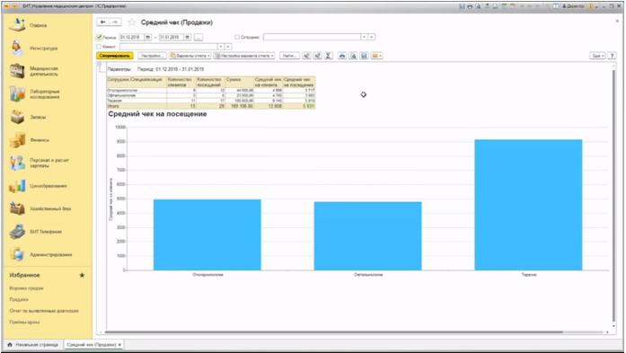
Task: Open the Регистратура section icon
Action: point(17,49)
